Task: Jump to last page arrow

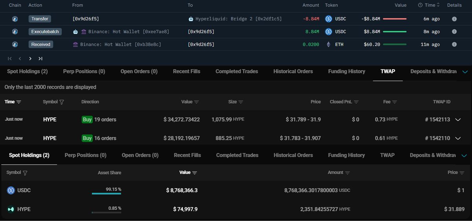Action: point(41,59)
